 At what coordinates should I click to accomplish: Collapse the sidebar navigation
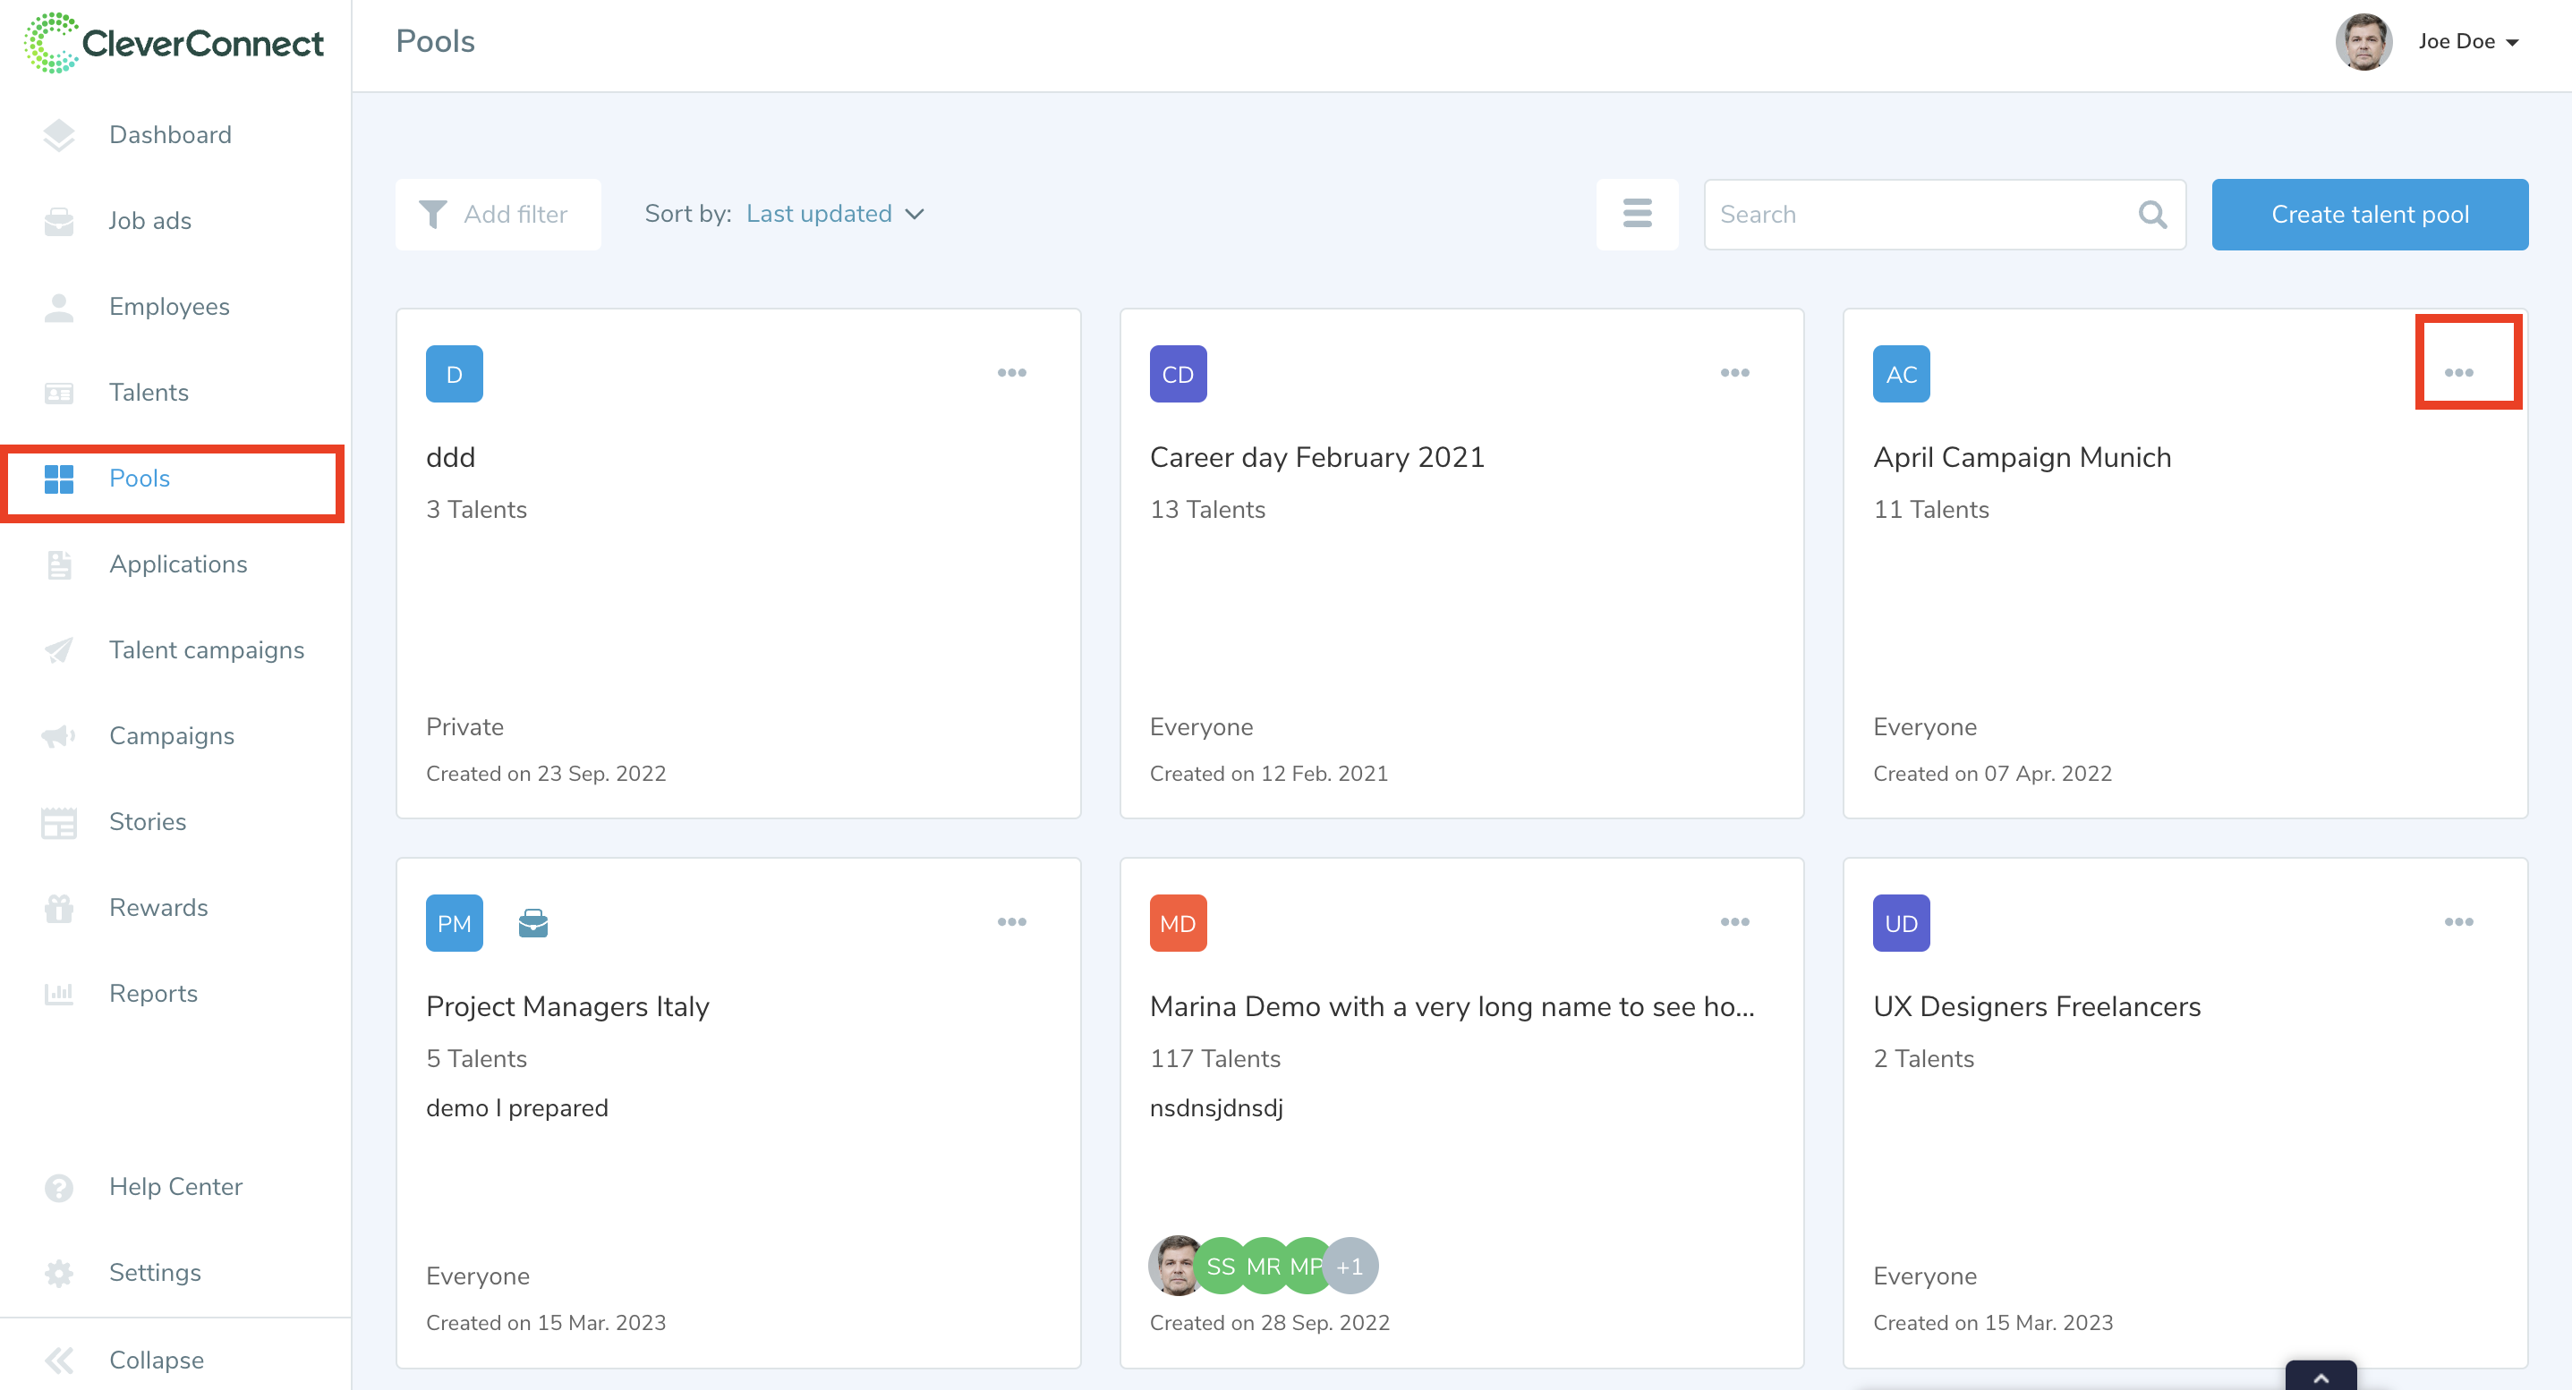[156, 1359]
